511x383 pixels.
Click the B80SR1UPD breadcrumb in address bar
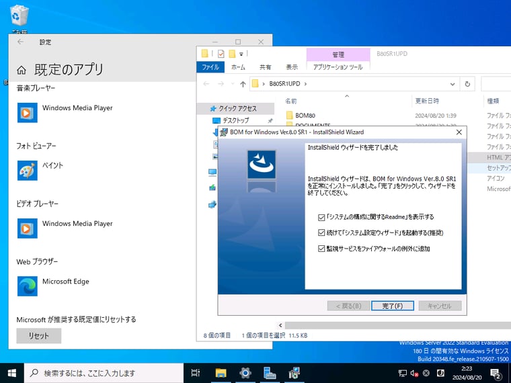pos(284,84)
